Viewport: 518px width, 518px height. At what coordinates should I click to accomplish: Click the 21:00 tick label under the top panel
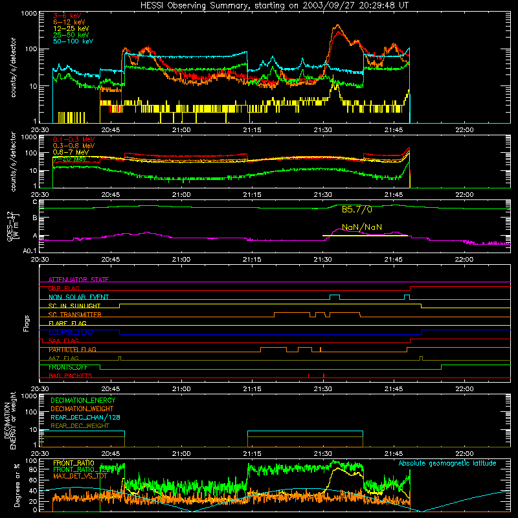point(181,130)
